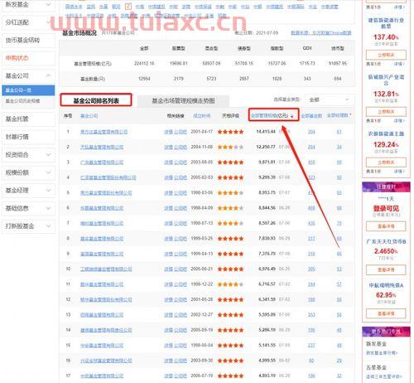This screenshot has width=414, height=383.
Task: Click 详情 link in rank 1 row
Action: 168,132
